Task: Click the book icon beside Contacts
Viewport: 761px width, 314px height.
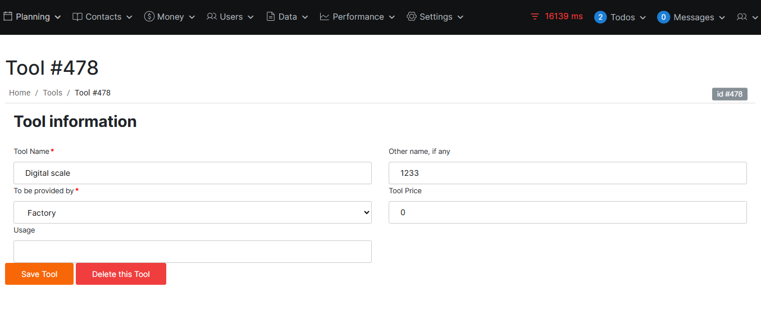Action: point(78,17)
